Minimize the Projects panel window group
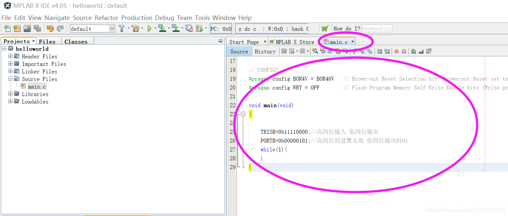Image resolution: width=508 pixels, height=216 pixels. click(221, 41)
